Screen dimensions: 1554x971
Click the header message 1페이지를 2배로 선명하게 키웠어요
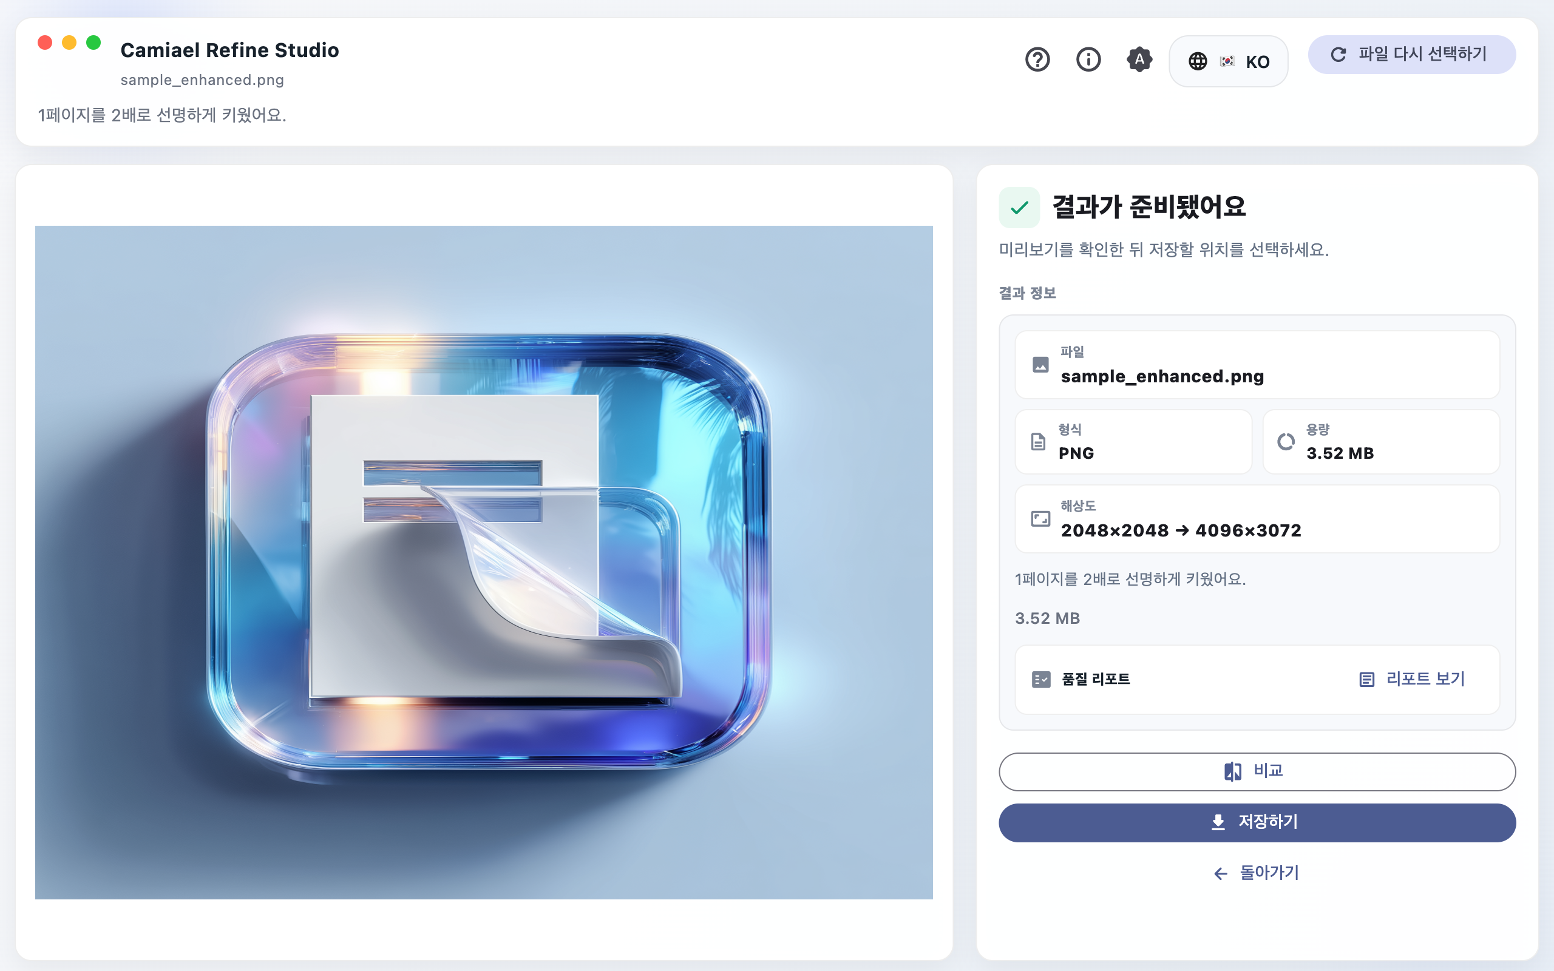(x=163, y=115)
